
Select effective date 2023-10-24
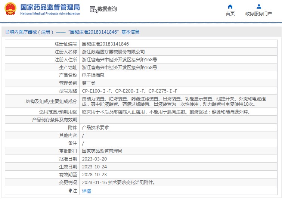coord(94,167)
